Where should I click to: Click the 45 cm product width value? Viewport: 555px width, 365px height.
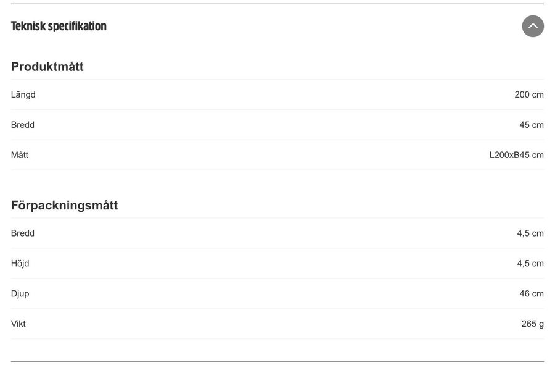pyautogui.click(x=532, y=125)
